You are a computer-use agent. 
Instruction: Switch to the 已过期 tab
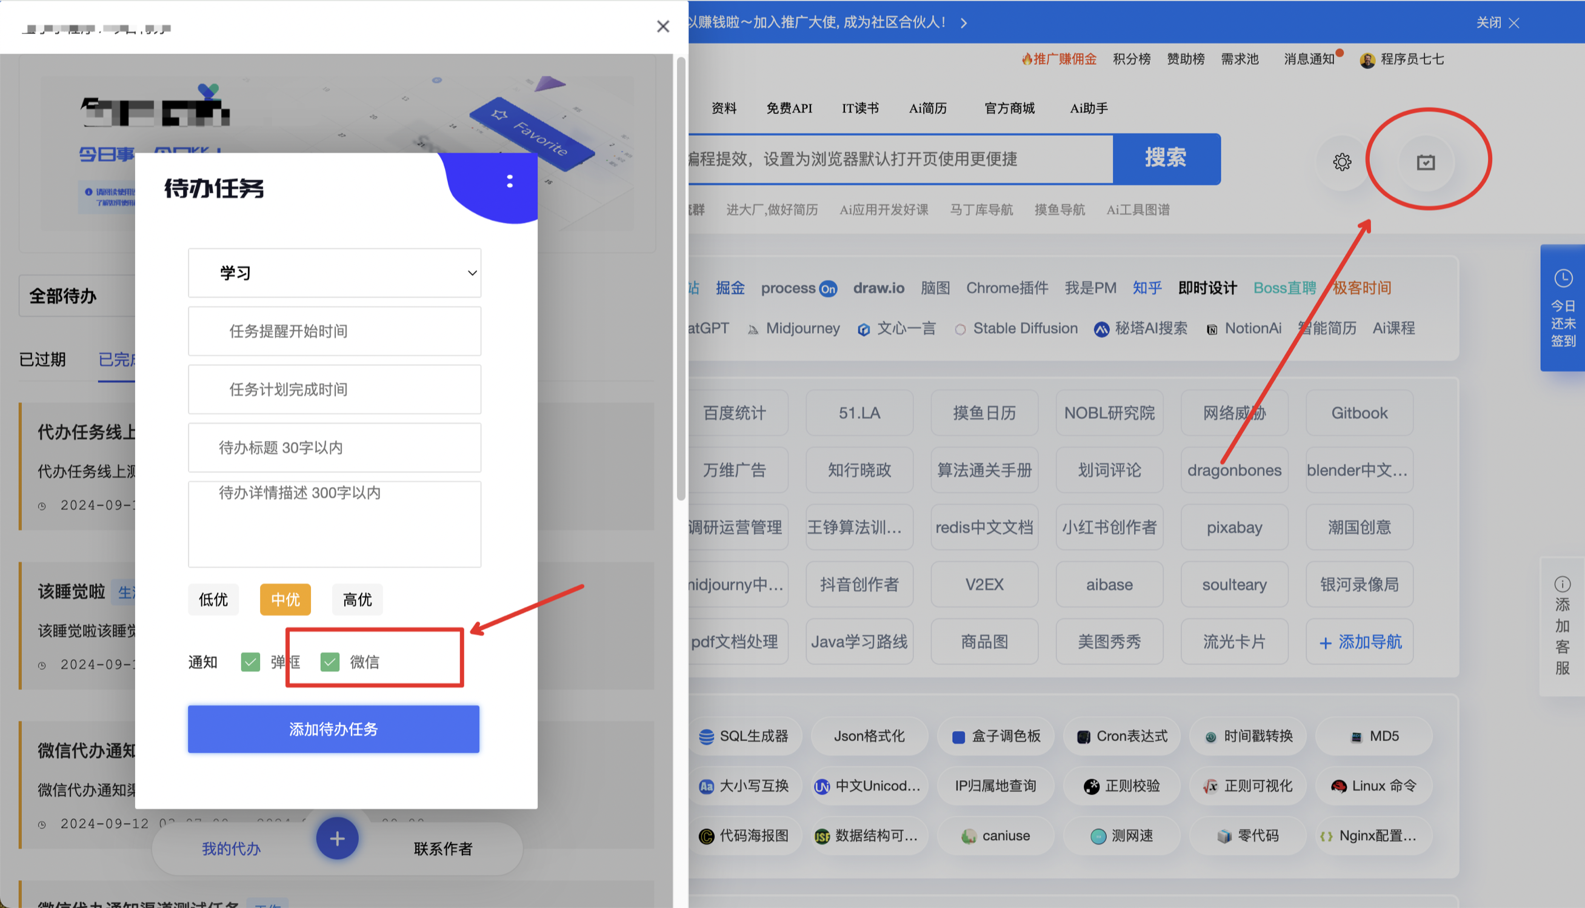[42, 359]
